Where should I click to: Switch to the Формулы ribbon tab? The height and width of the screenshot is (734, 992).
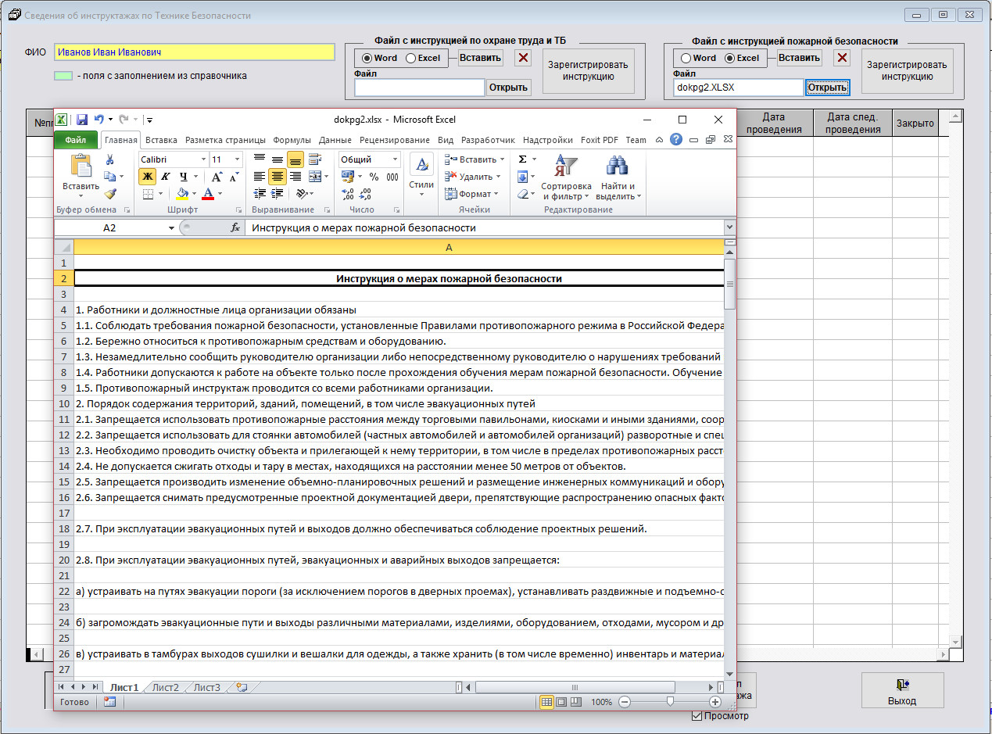click(292, 140)
